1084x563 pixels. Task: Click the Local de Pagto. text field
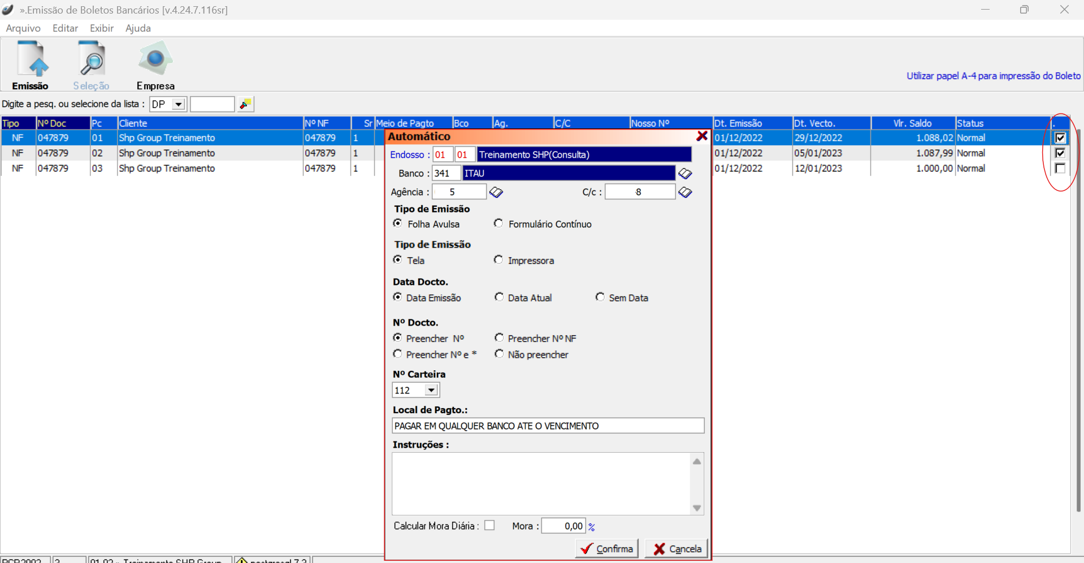coord(548,426)
